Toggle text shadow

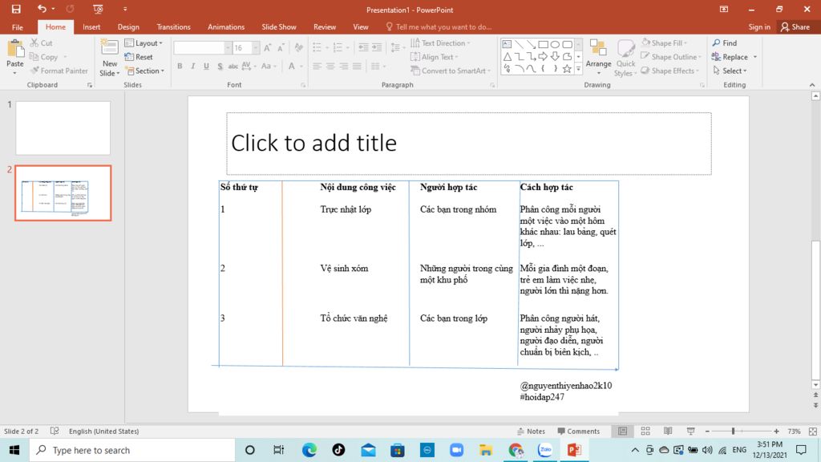coord(220,66)
